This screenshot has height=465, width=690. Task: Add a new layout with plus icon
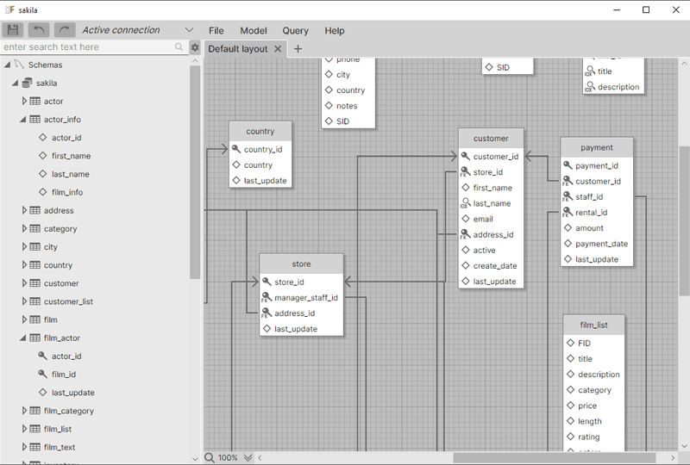(x=298, y=49)
